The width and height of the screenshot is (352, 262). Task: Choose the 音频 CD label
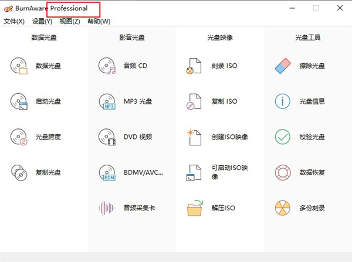pos(136,66)
